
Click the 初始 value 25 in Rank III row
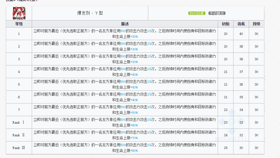click(x=225, y=148)
